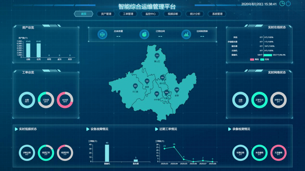Image resolution: width=305 pixels, height=171 pixels.
Task: Click the 存储服务器 row label
Action: pos(233,42)
